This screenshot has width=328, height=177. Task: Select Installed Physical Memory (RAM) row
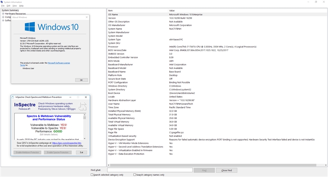(x=217, y=111)
